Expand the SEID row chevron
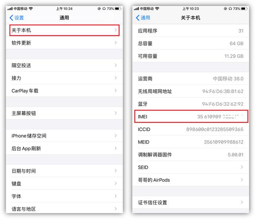 (x=242, y=167)
